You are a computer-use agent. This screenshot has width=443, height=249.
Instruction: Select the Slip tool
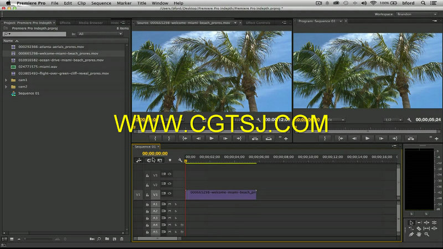point(426,229)
